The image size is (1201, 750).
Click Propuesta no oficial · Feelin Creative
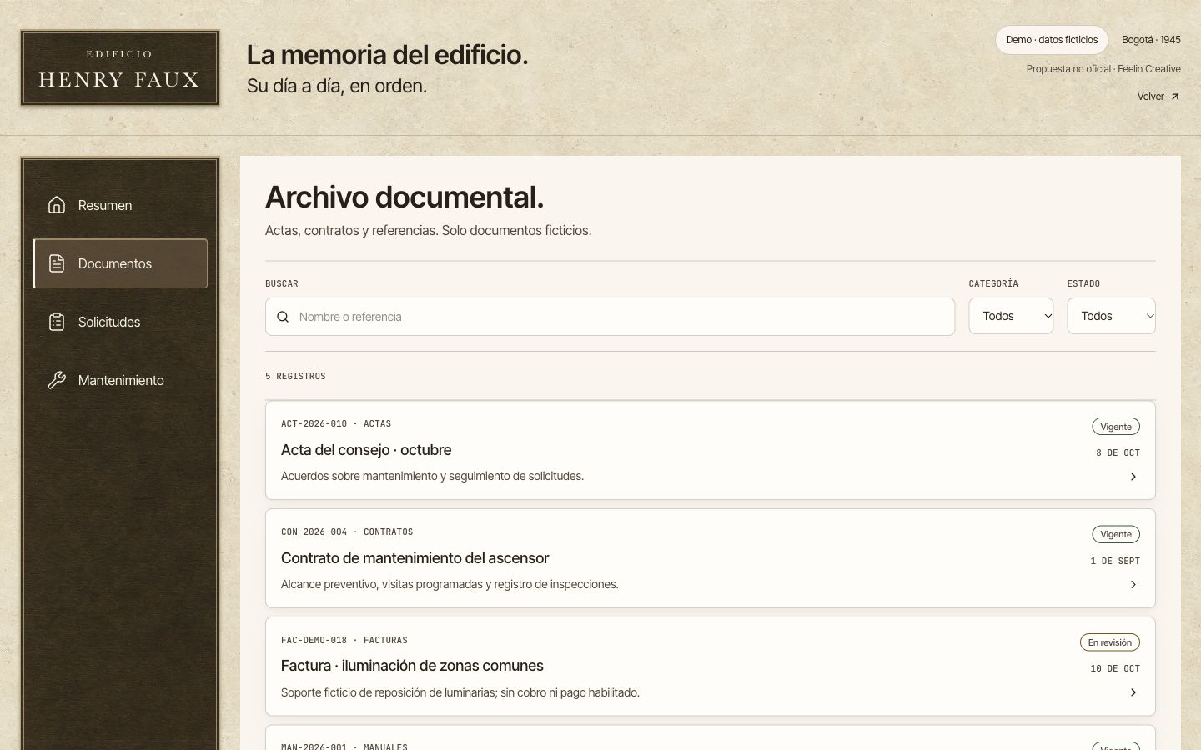[x=1103, y=69]
